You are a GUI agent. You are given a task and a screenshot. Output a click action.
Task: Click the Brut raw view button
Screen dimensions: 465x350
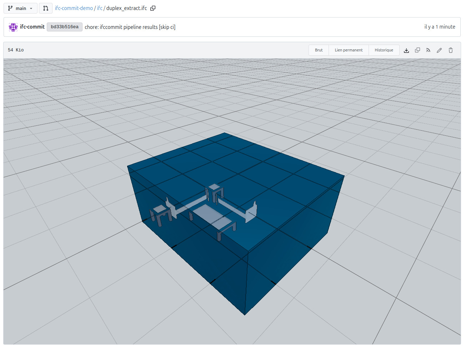coord(319,50)
